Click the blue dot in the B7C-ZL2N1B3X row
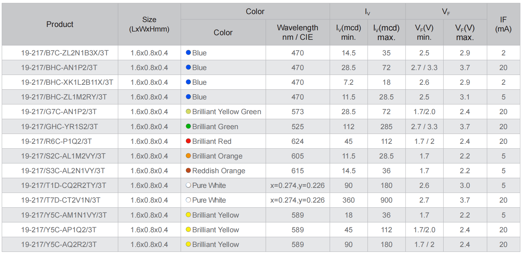The width and height of the screenshot is (523, 254). [x=189, y=53]
